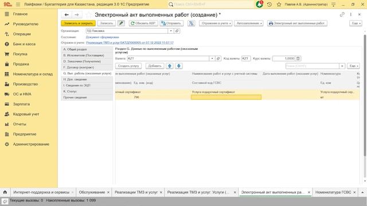Select section F. Договор (контракт)
367x206 pixels.
(87, 68)
